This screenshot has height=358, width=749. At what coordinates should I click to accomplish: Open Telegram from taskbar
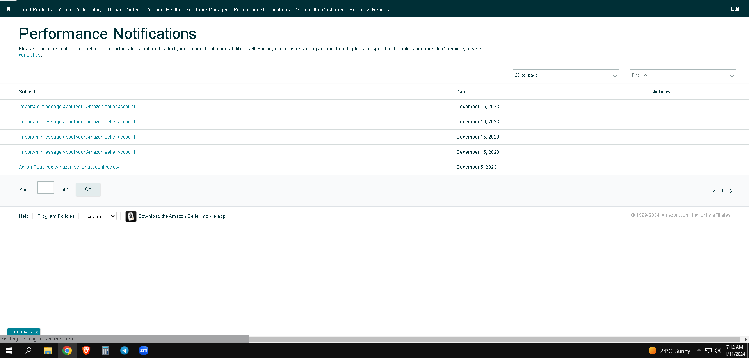[125, 351]
